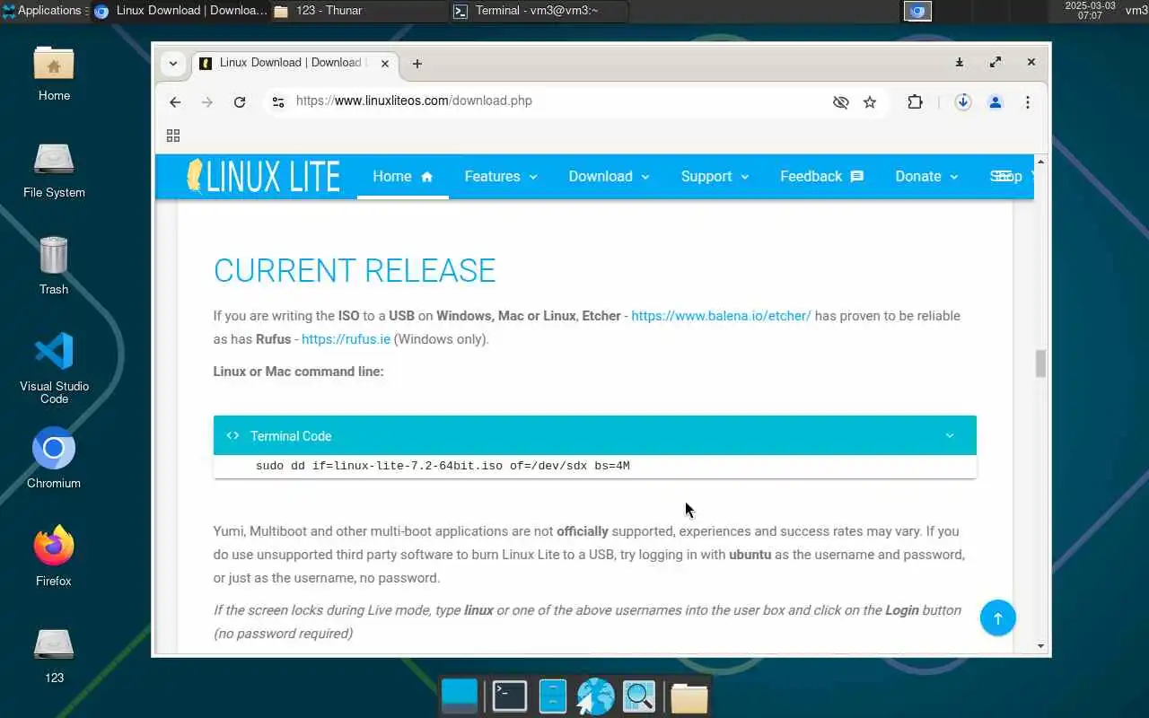Follow the balena.io/etcher link
The height and width of the screenshot is (718, 1149).
click(x=721, y=316)
